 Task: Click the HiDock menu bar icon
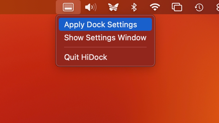pos(68,7)
